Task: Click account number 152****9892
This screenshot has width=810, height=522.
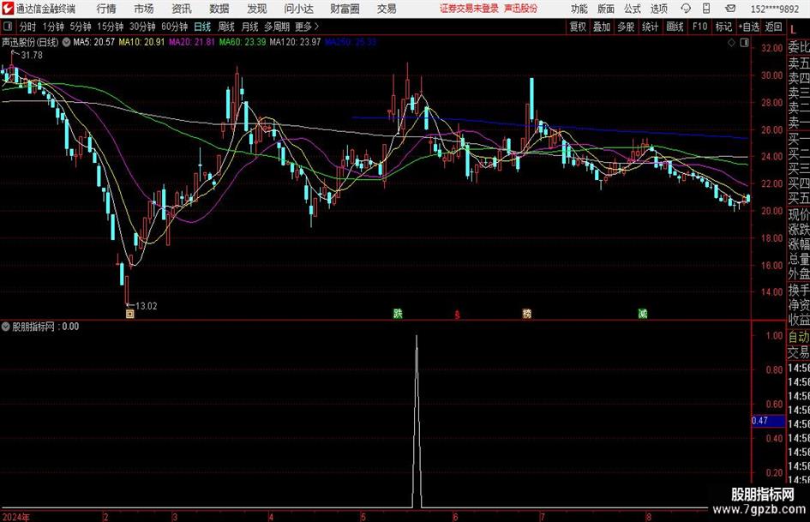Action: 774,9
